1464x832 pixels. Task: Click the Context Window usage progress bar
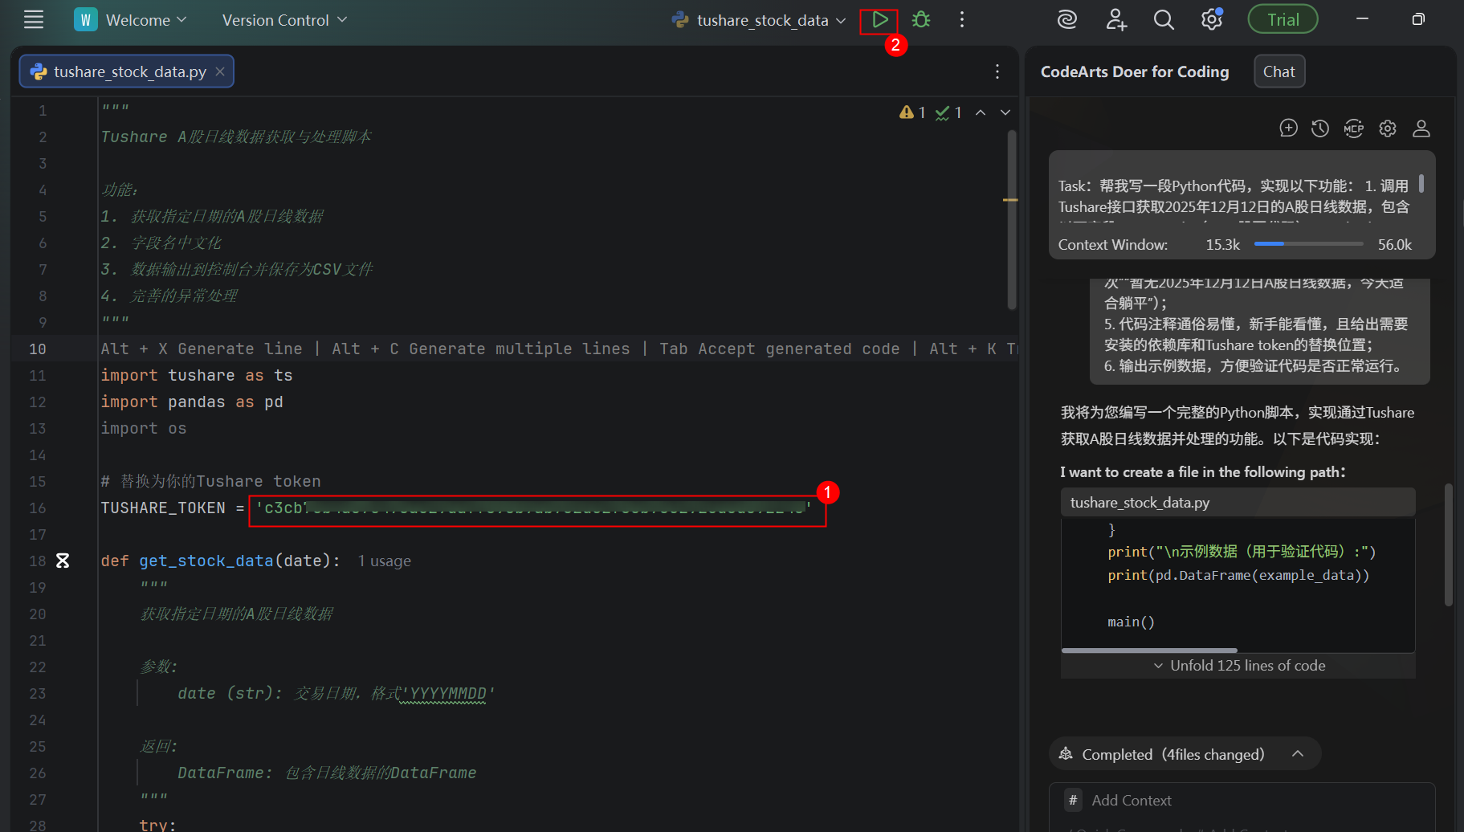(x=1308, y=244)
